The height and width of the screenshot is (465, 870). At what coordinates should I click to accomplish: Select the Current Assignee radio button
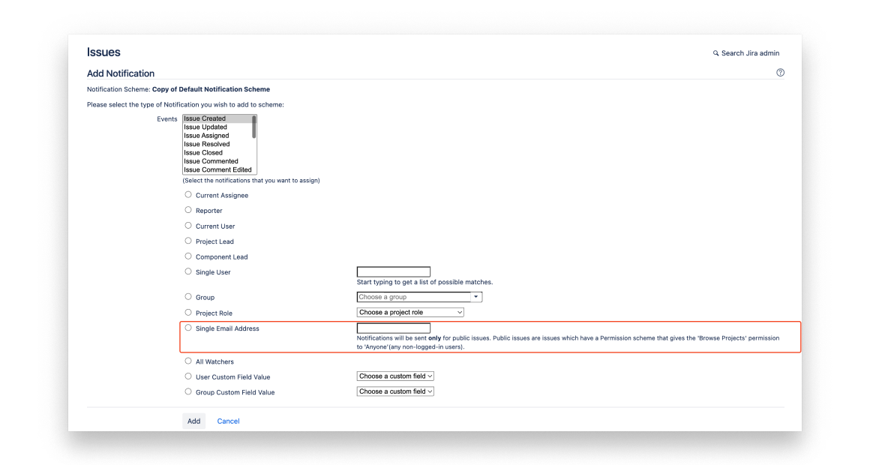pyautogui.click(x=188, y=194)
